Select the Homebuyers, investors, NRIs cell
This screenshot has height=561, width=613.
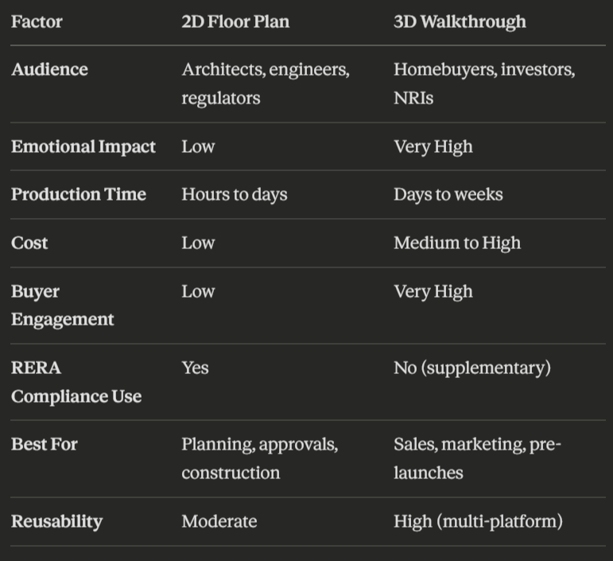tap(484, 84)
